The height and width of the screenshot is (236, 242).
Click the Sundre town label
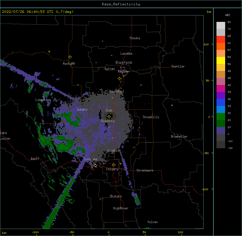tap(82, 110)
